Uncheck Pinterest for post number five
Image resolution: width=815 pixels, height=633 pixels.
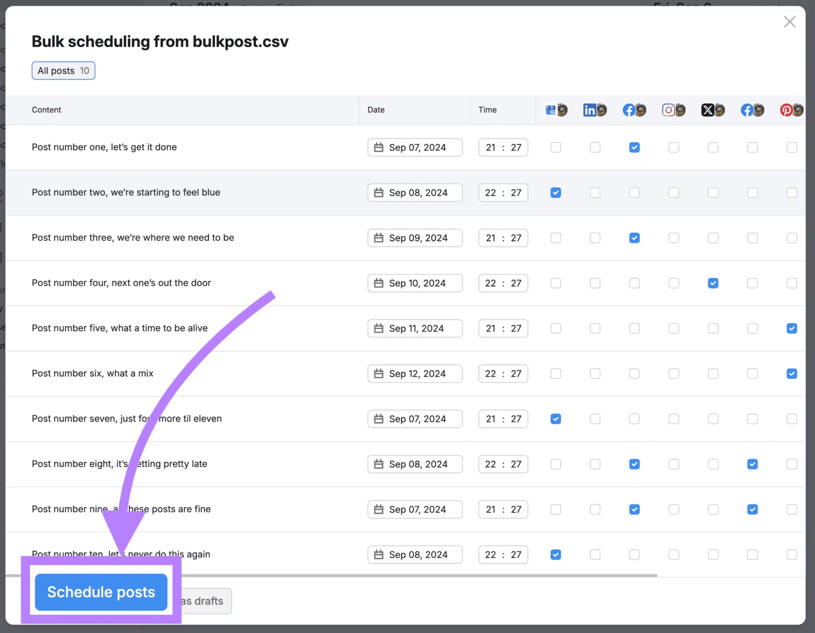(x=792, y=329)
